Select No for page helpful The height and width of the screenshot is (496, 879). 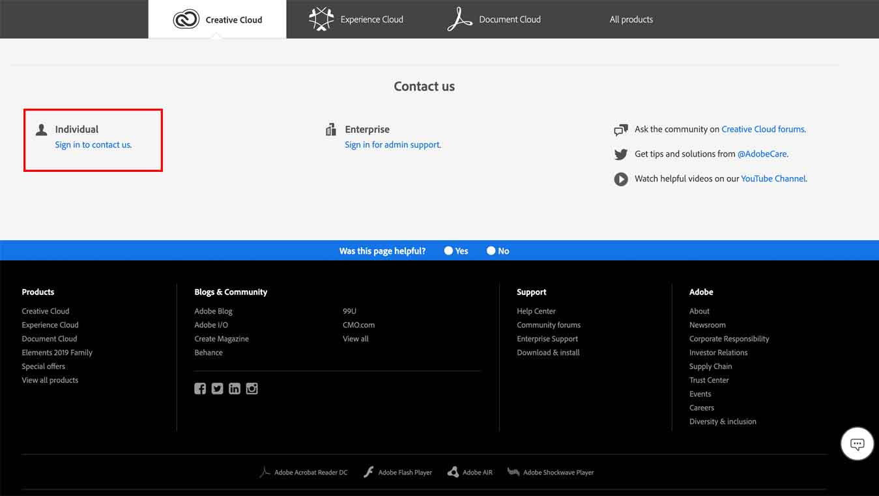click(x=491, y=251)
